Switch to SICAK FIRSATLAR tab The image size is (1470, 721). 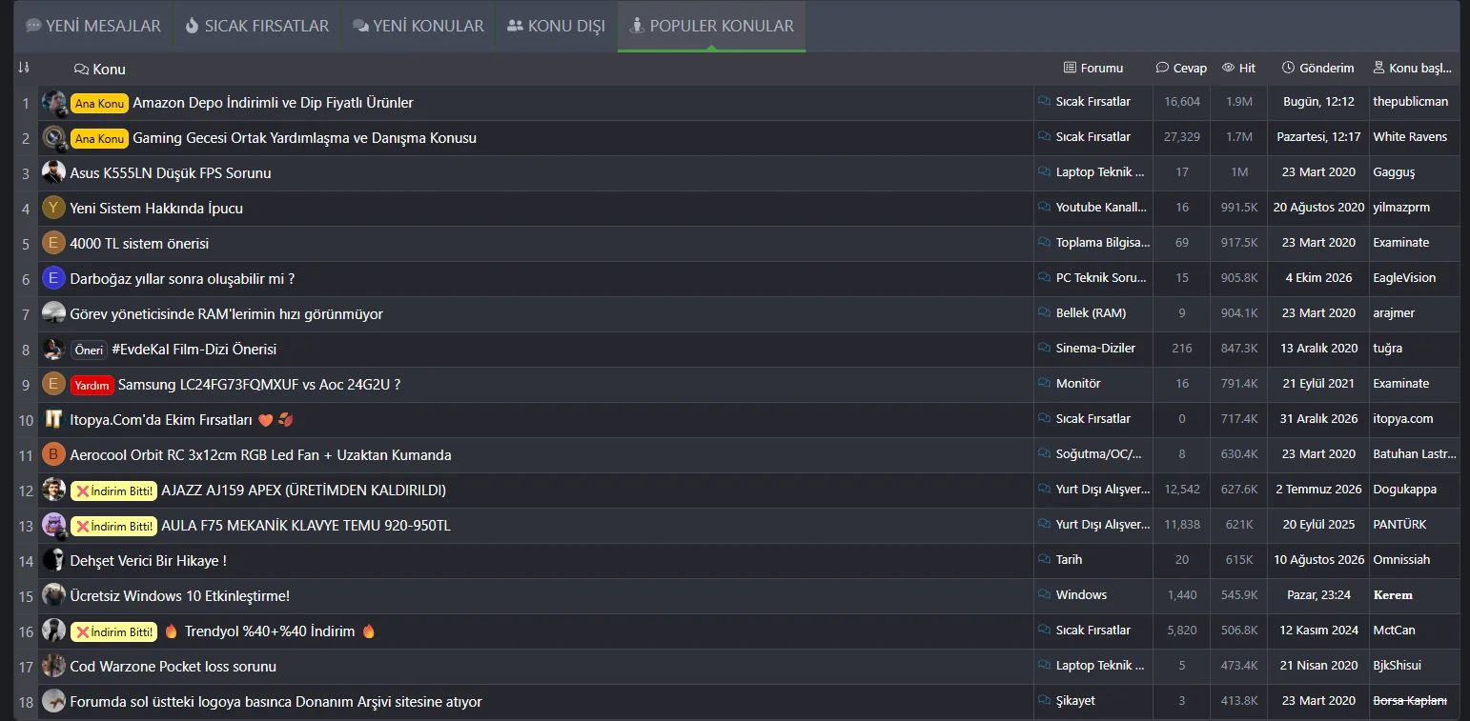(256, 26)
